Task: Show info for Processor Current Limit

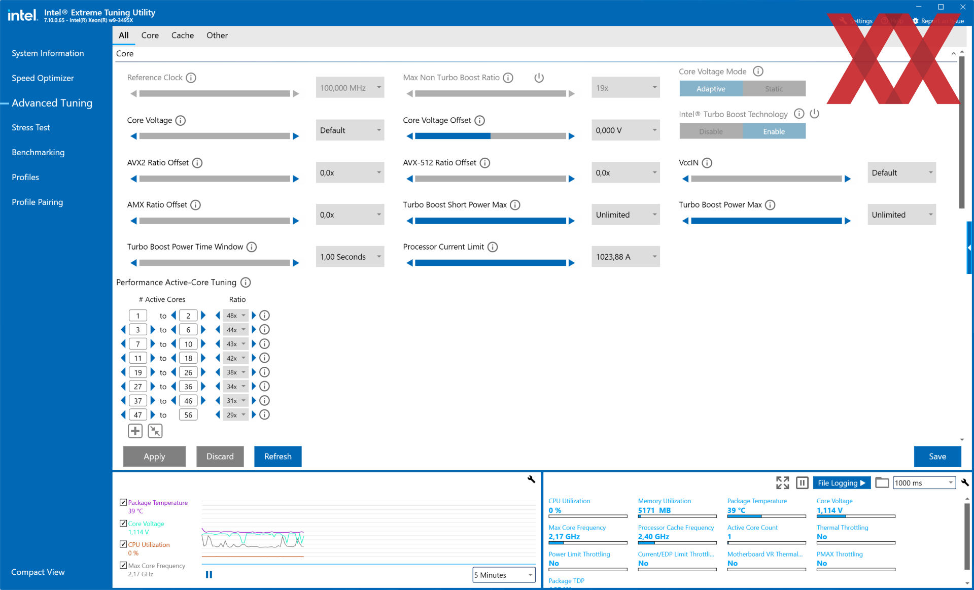Action: tap(493, 247)
